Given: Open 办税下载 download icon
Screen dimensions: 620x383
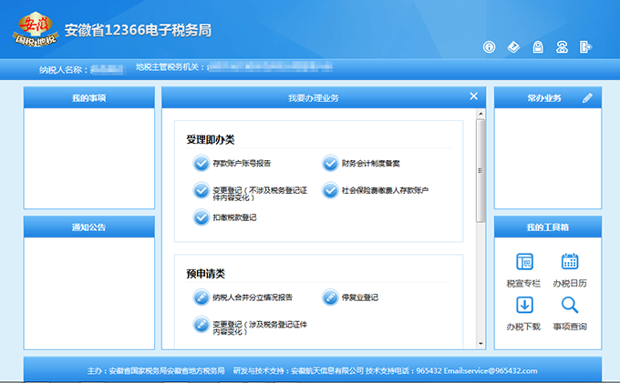Looking at the screenshot, I should (x=524, y=306).
